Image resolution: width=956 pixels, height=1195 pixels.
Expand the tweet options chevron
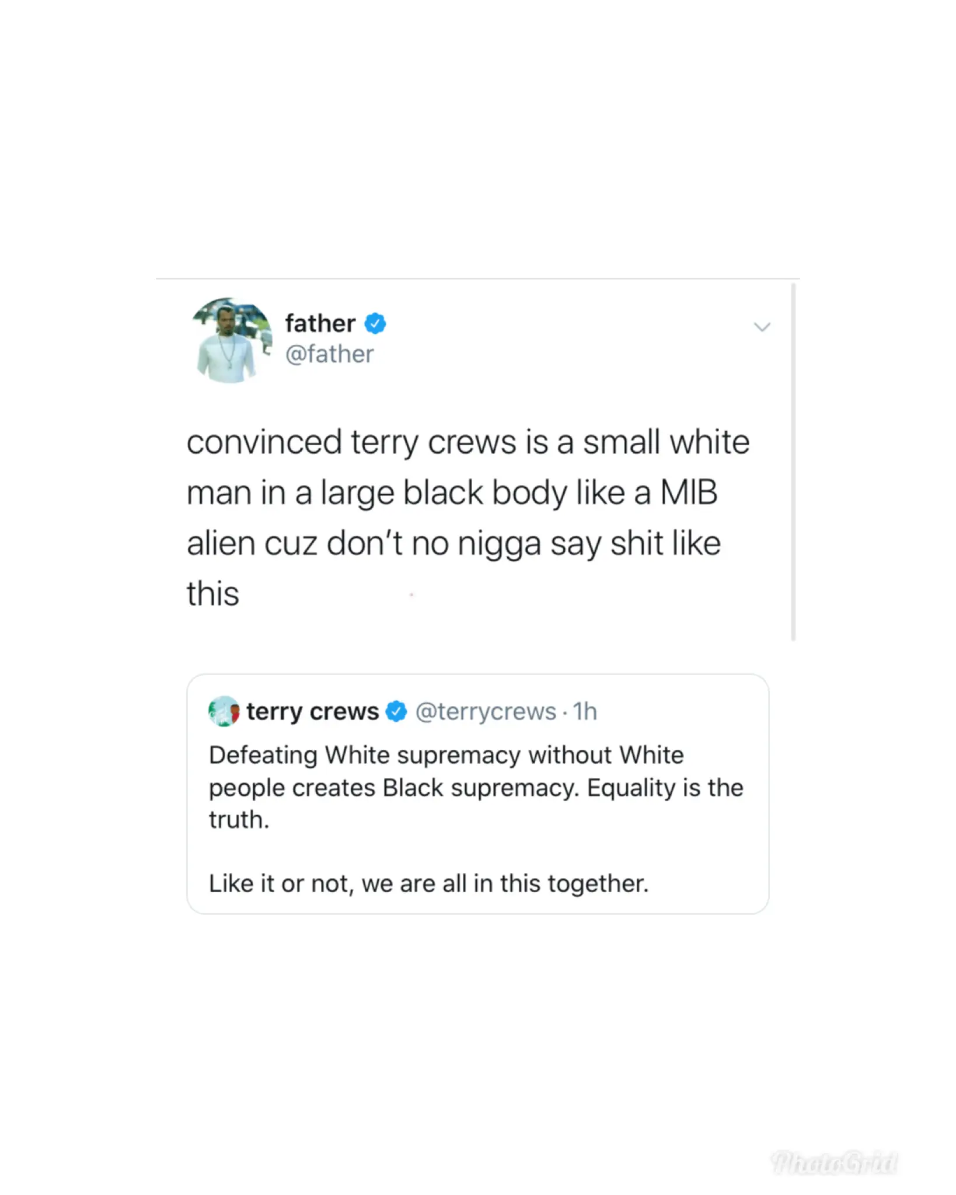762,327
